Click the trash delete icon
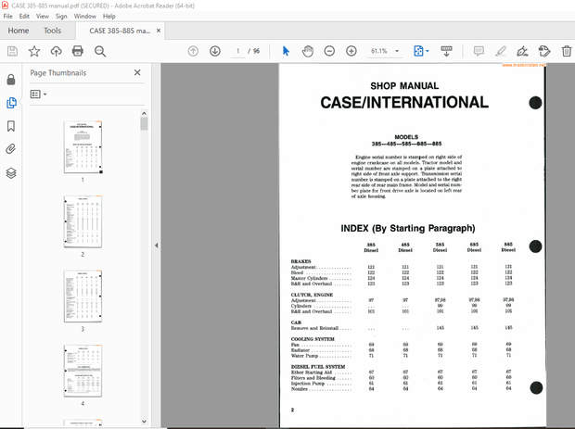The image size is (575, 429). [x=567, y=51]
